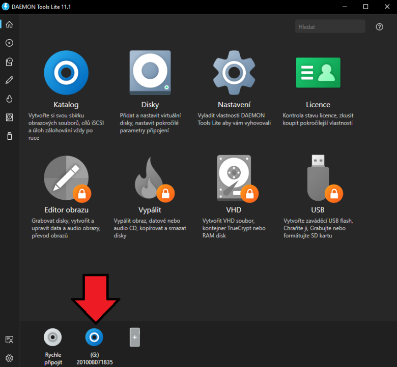Click the Licence title text
The image size is (397, 367).
(x=318, y=105)
